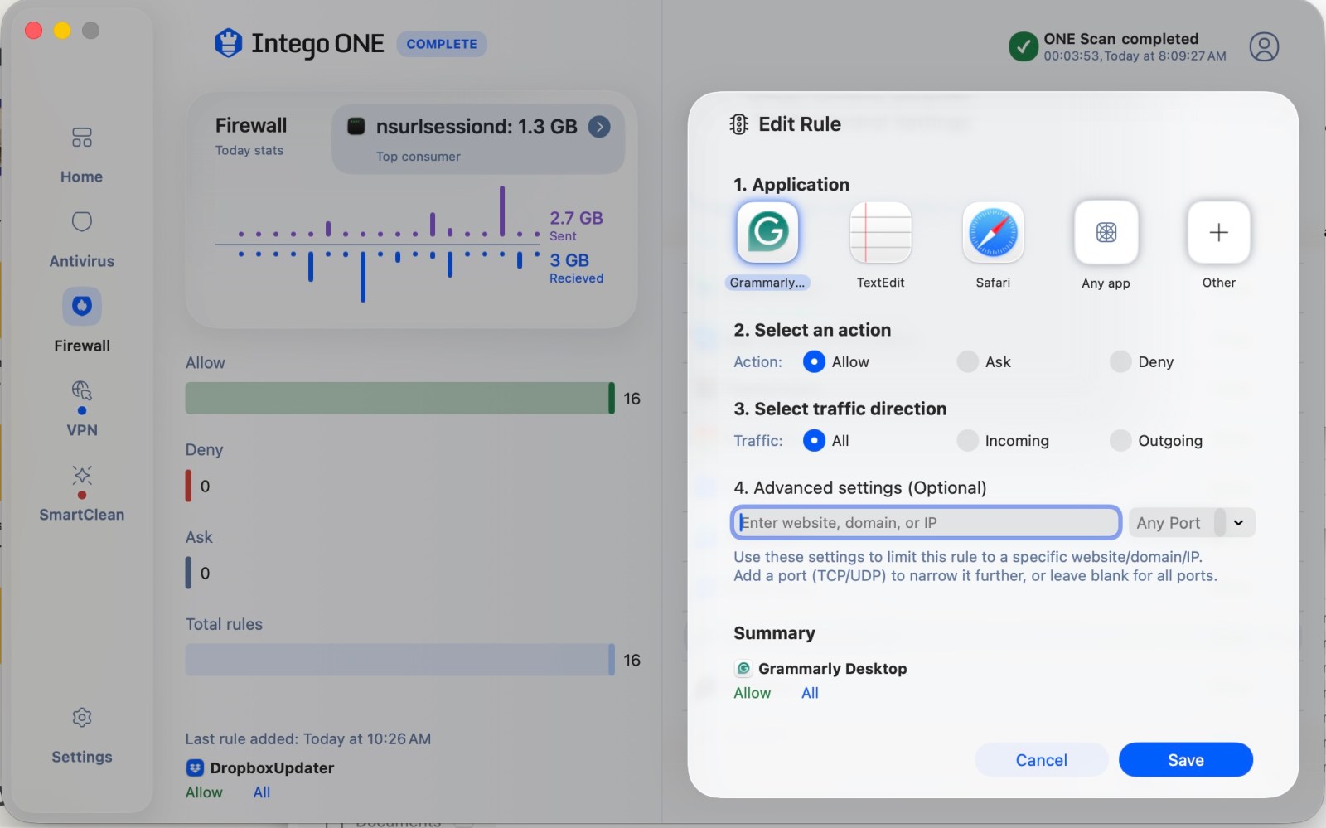Click the green Allow rules bar
1326x828 pixels.
[x=398, y=399]
